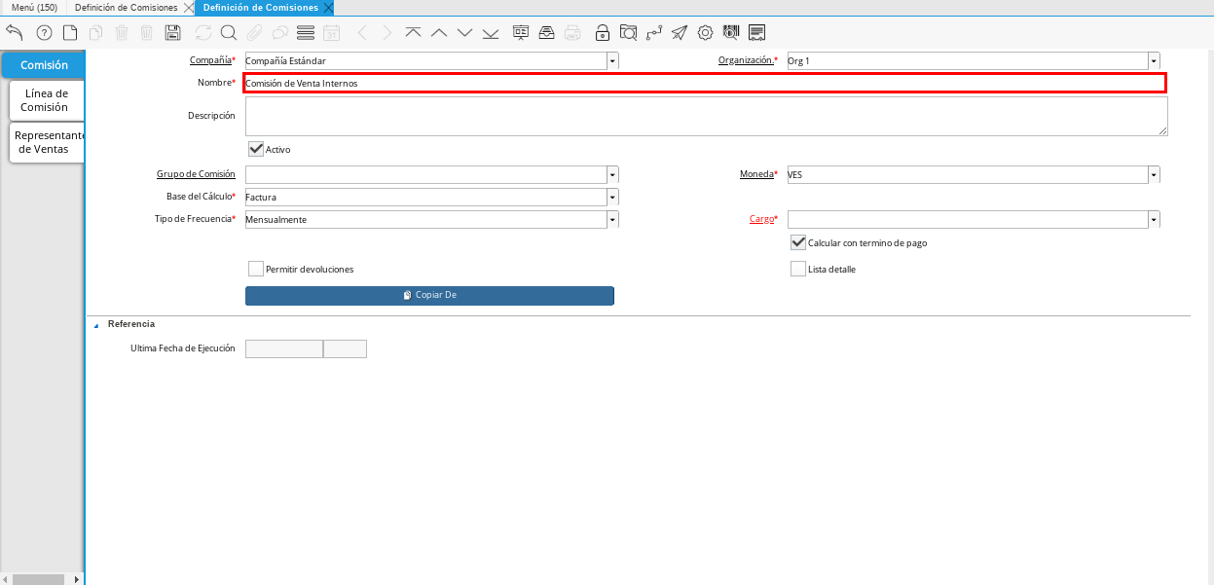1214x585 pixels.
Task: Open the Organización dropdown arrow
Action: click(x=1154, y=60)
